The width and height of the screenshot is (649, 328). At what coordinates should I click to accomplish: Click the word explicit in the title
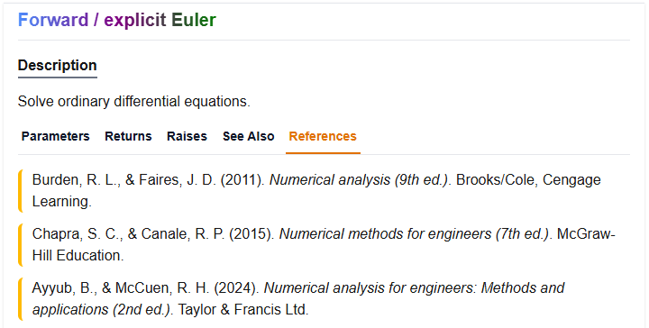click(135, 20)
